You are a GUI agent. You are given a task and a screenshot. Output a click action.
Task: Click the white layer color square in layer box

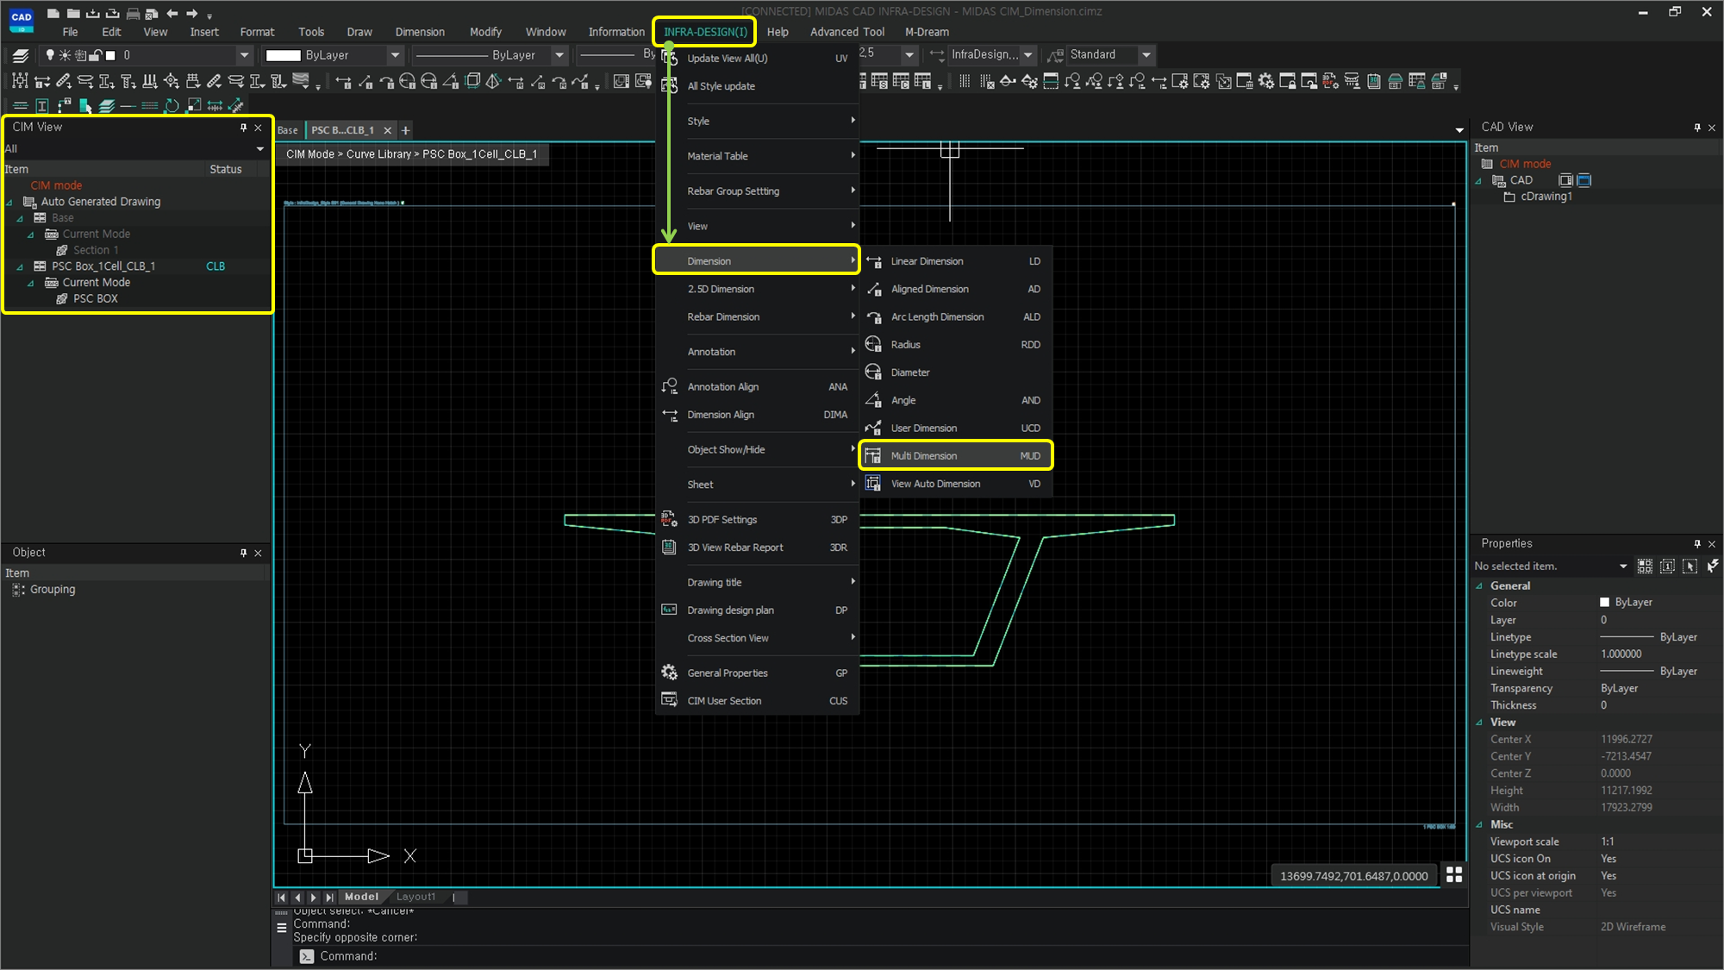click(x=110, y=55)
